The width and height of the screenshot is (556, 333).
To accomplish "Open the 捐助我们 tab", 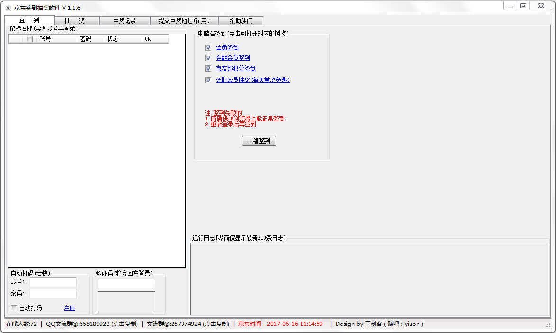I will point(242,20).
